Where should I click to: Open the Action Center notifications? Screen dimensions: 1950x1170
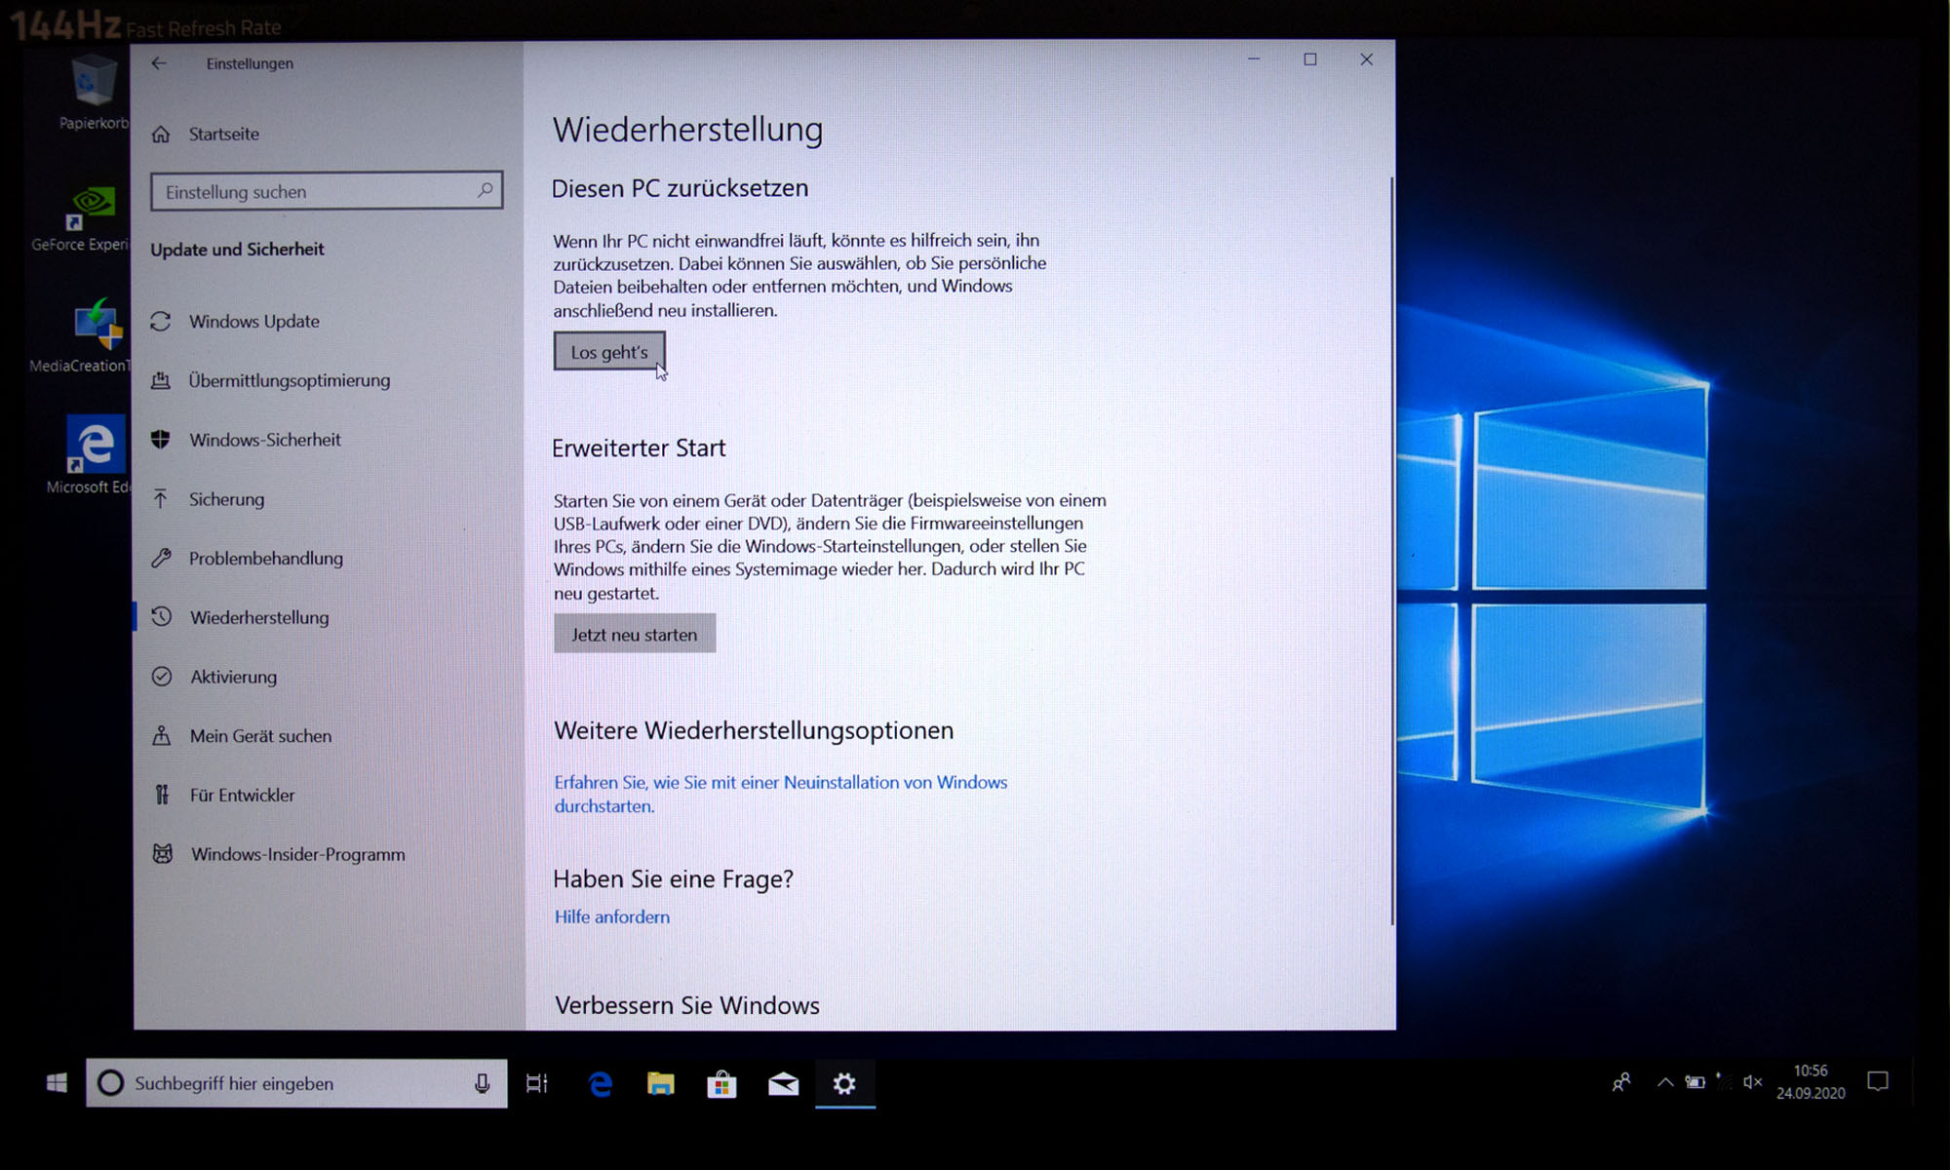click(x=1878, y=1081)
